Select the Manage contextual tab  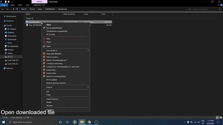tap(39, 1)
